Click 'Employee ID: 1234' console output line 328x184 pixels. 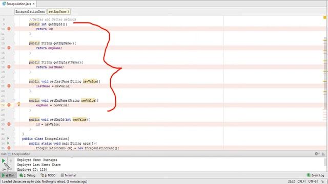(x=32, y=170)
